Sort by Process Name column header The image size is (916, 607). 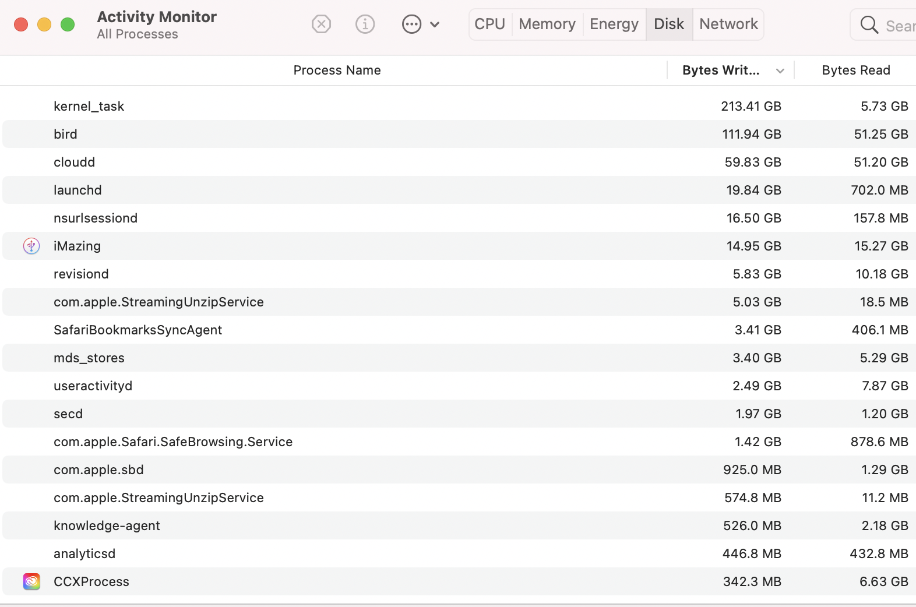(x=337, y=70)
